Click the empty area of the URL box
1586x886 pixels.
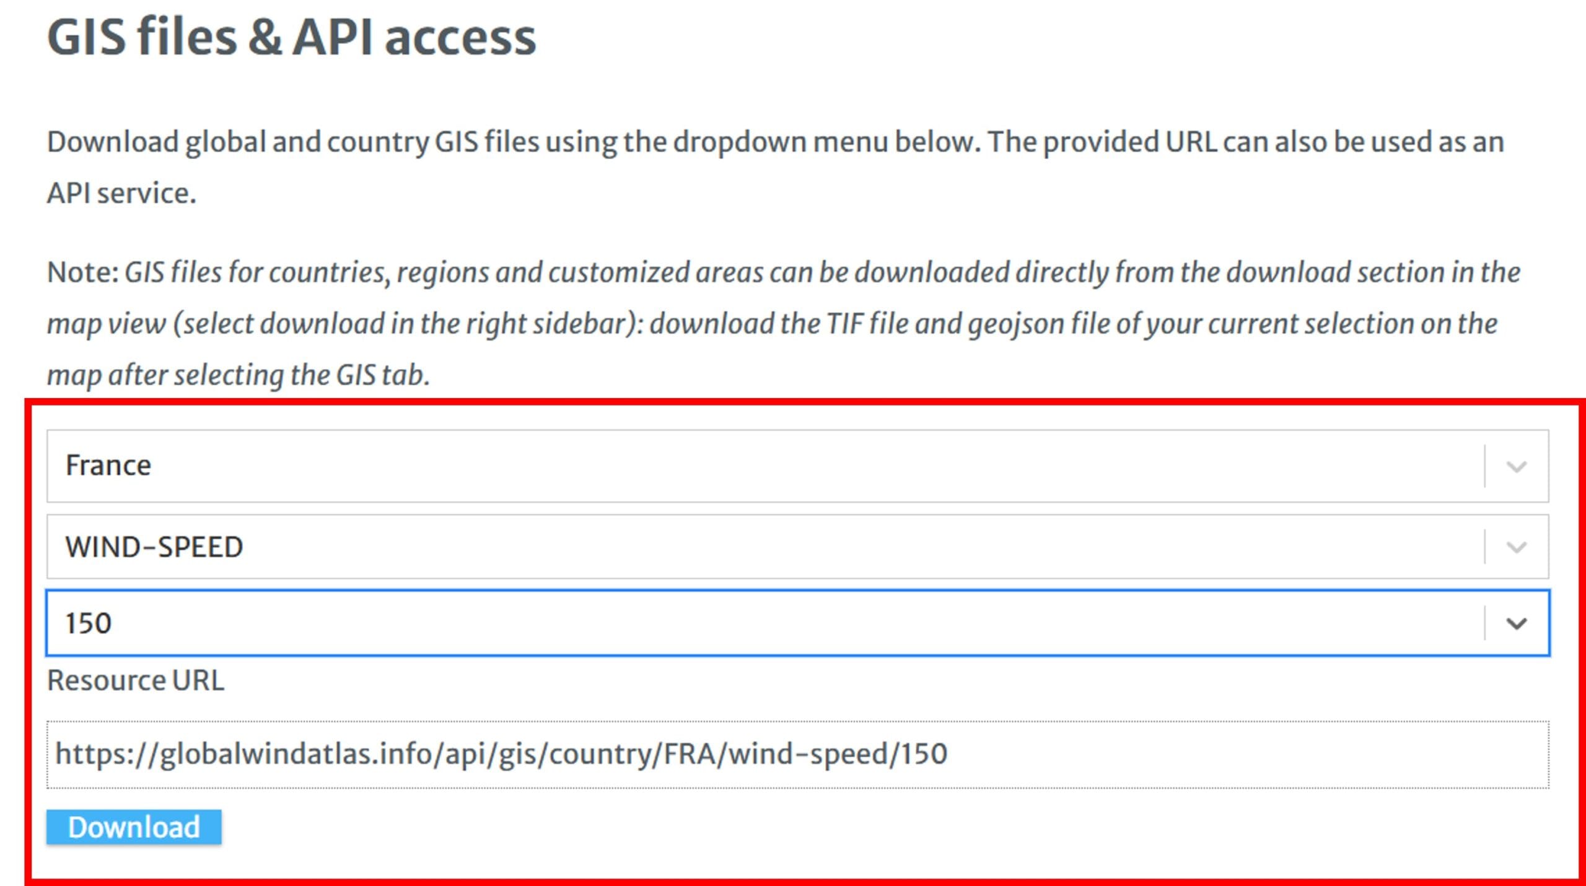coord(1245,754)
